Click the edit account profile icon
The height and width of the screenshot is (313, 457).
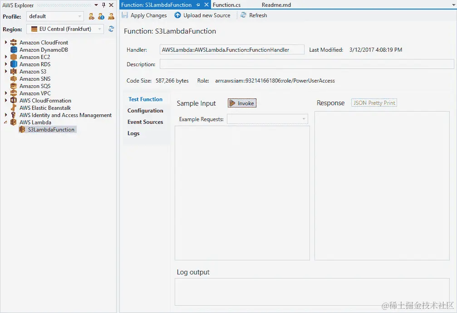tap(101, 16)
